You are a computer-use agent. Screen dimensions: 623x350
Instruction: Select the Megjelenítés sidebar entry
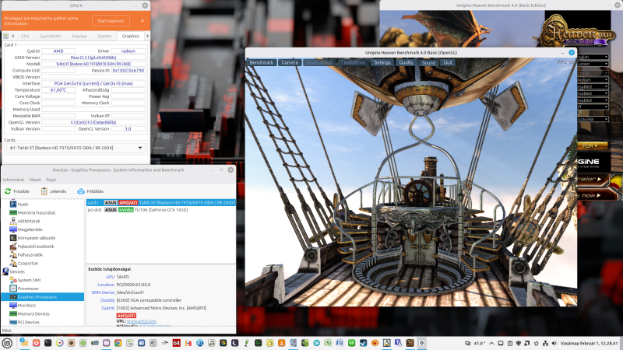[30, 229]
